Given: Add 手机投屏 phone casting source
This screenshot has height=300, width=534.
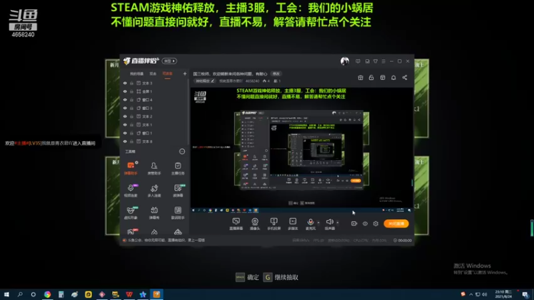Looking at the screenshot, I should (x=274, y=224).
